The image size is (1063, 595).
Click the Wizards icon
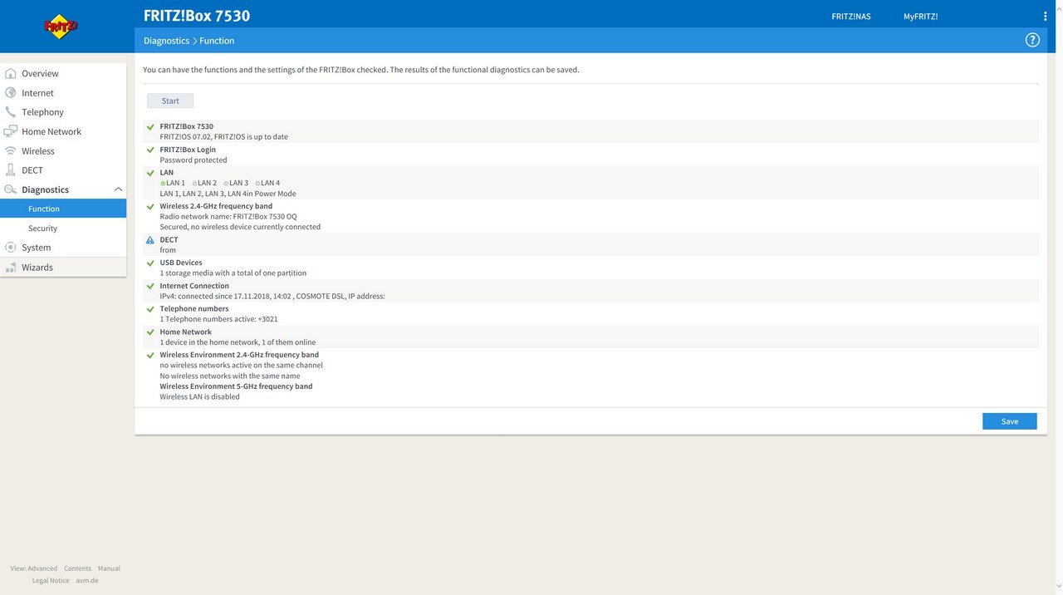pos(11,267)
